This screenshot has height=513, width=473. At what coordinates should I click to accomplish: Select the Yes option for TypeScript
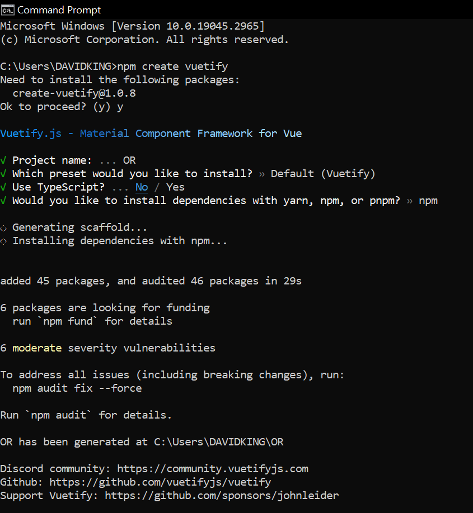coord(175,187)
